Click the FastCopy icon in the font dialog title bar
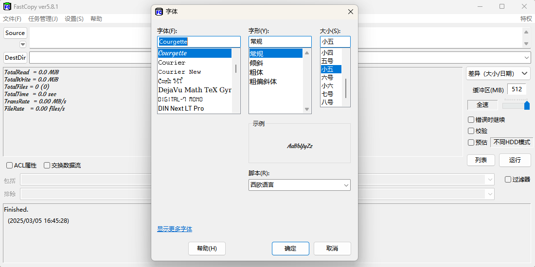Viewport: 535px width, 267px height. tap(159, 12)
